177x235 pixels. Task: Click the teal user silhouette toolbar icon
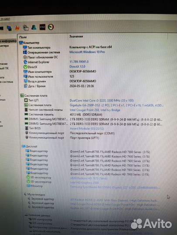pos(34,27)
